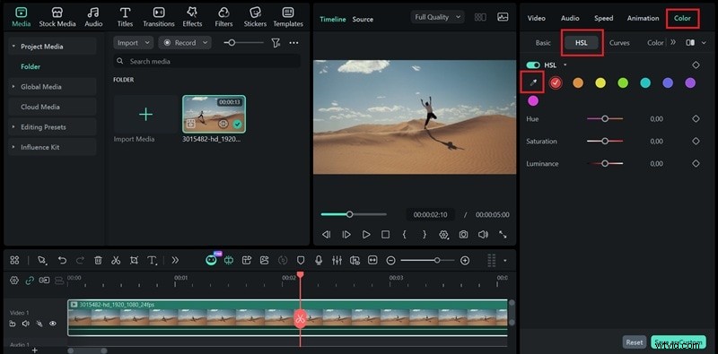Screen dimensions: 718x354
Task: Open the Record dropdown
Action: [x=185, y=42]
